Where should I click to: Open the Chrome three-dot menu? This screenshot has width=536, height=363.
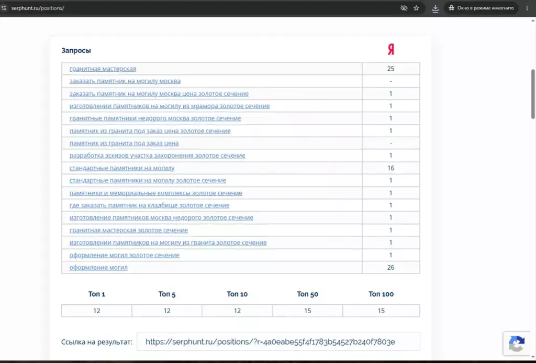pos(527,8)
